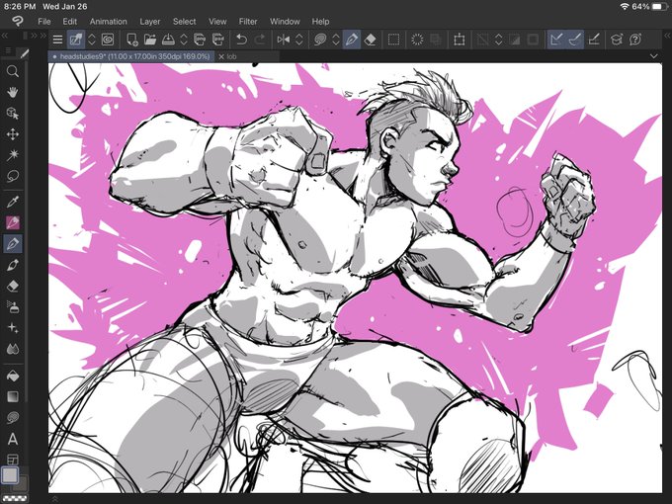Select the Brush tool

(x=13, y=265)
